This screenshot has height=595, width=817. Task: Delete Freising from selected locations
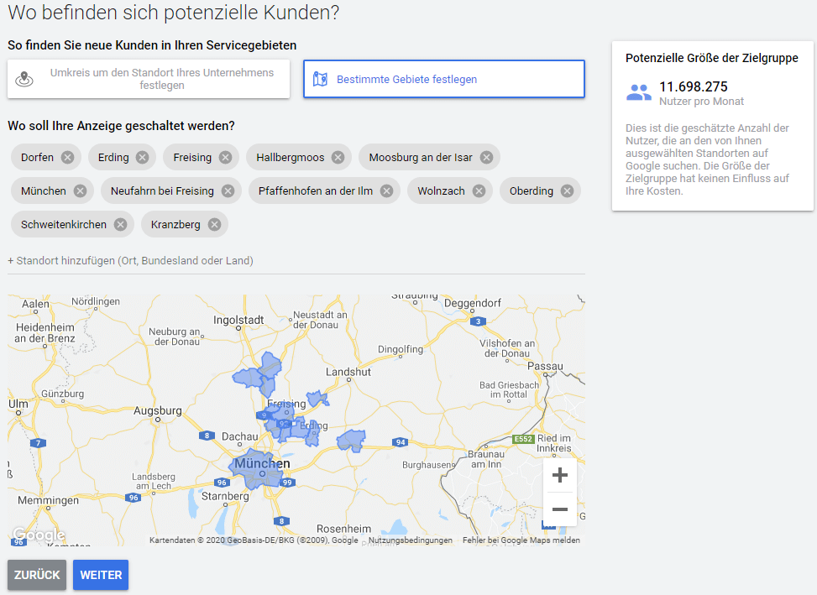click(225, 157)
